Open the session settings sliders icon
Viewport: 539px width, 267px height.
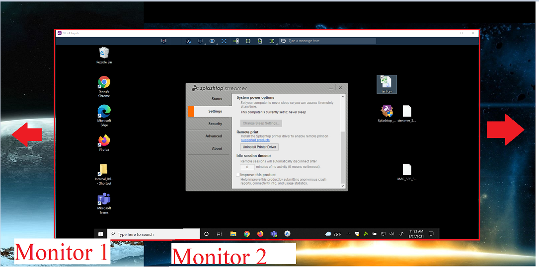272,41
